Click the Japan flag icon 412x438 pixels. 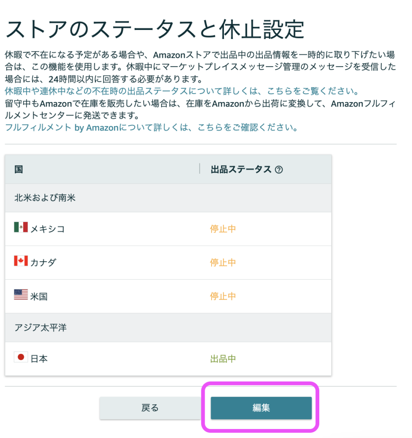21,358
